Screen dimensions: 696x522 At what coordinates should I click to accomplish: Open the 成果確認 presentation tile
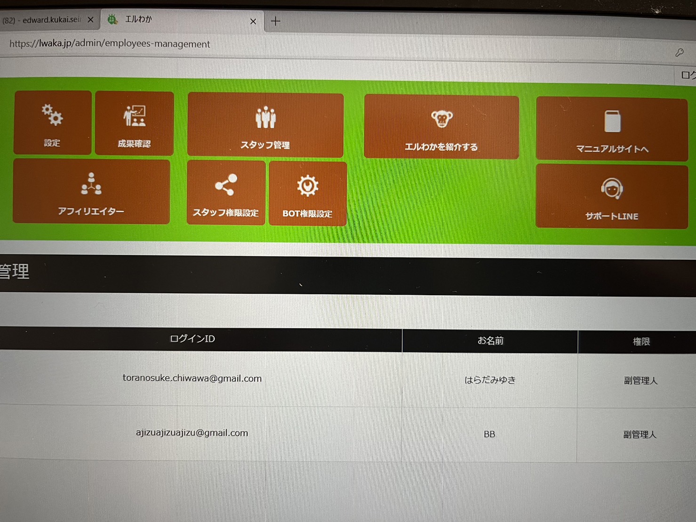point(135,123)
